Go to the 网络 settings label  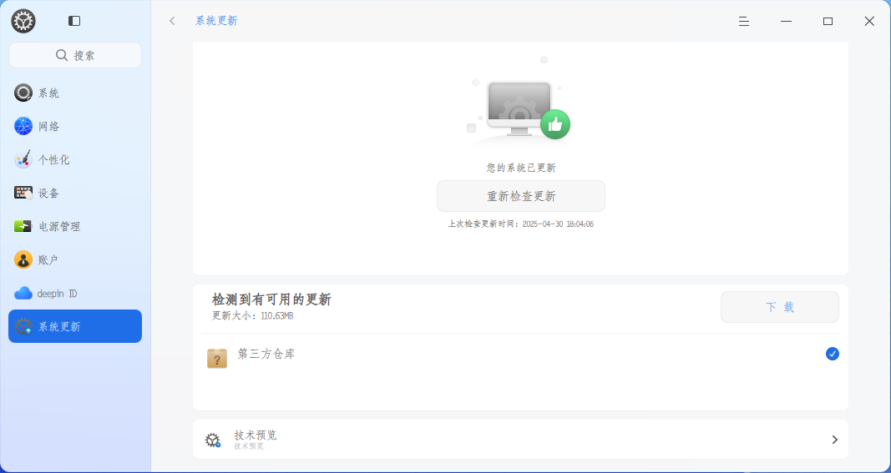coord(49,127)
